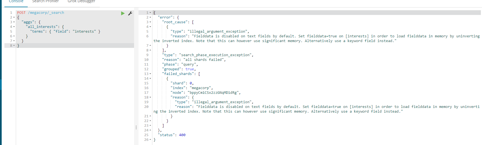
Task: Click POST /megacorp/_search request line
Action: [x=40, y=13]
